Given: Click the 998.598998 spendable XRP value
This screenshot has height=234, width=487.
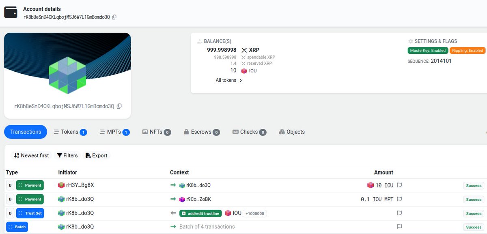Looking at the screenshot, I should (x=225, y=57).
